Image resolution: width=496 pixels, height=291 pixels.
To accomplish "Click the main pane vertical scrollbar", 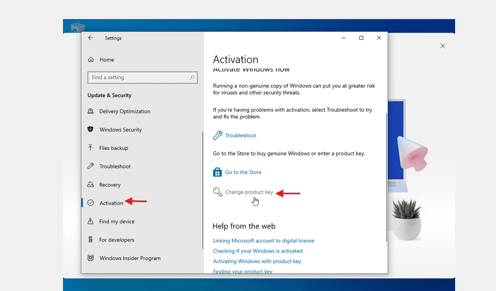I will [x=386, y=176].
